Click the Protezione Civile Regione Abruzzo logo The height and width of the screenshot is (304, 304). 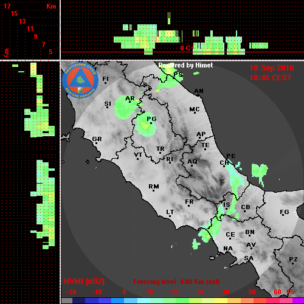[x=80, y=81]
